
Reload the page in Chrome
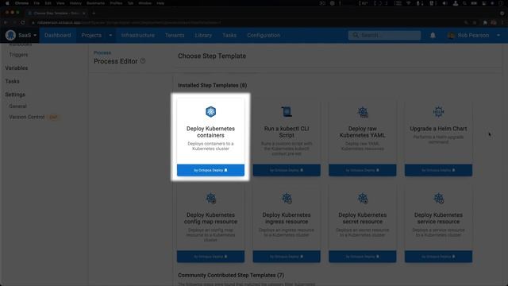pyautogui.click(x=22, y=22)
